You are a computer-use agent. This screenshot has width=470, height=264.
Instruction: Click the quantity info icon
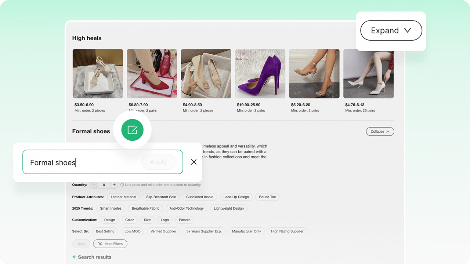coord(122,185)
